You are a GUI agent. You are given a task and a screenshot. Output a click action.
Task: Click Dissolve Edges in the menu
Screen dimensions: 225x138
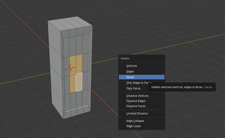136,101
